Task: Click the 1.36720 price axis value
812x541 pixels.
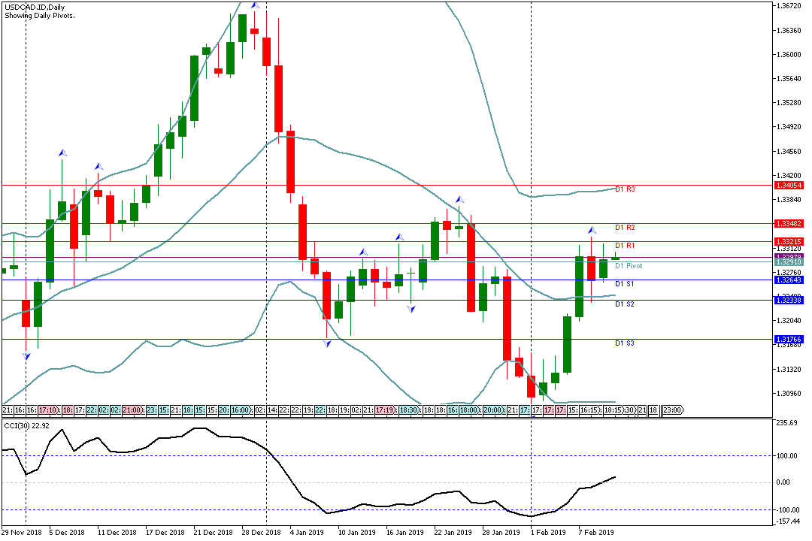Action: point(788,6)
